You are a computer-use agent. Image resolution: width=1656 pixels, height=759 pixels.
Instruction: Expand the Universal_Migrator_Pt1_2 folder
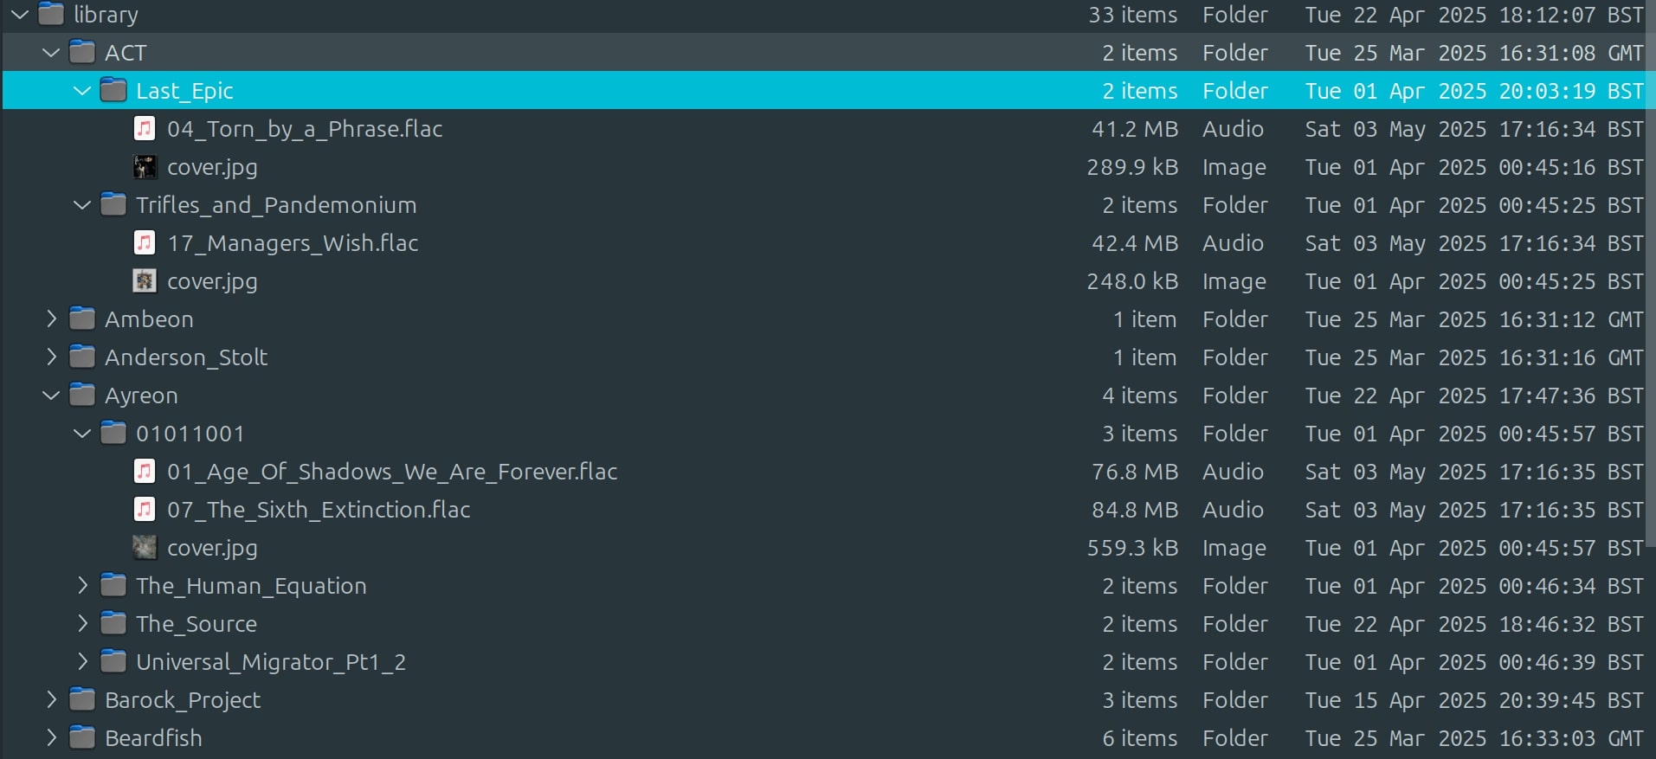(x=82, y=662)
